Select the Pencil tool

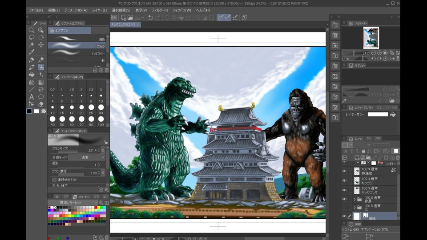pyautogui.click(x=41, y=60)
